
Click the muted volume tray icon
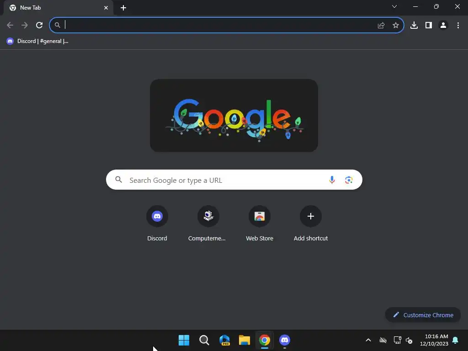tap(409, 340)
